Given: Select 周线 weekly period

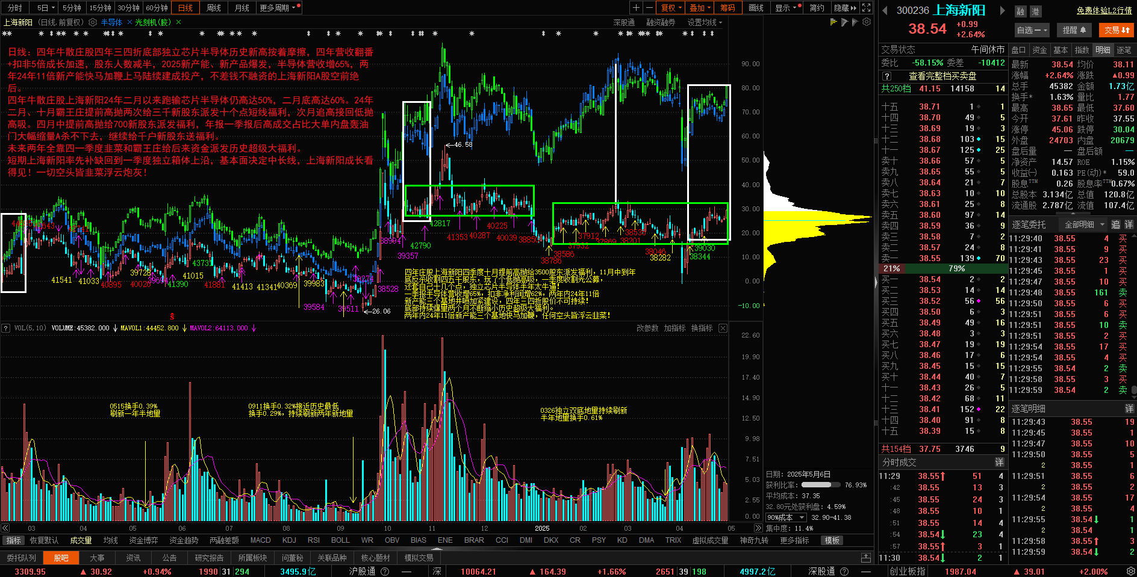Looking at the screenshot, I should 214,8.
